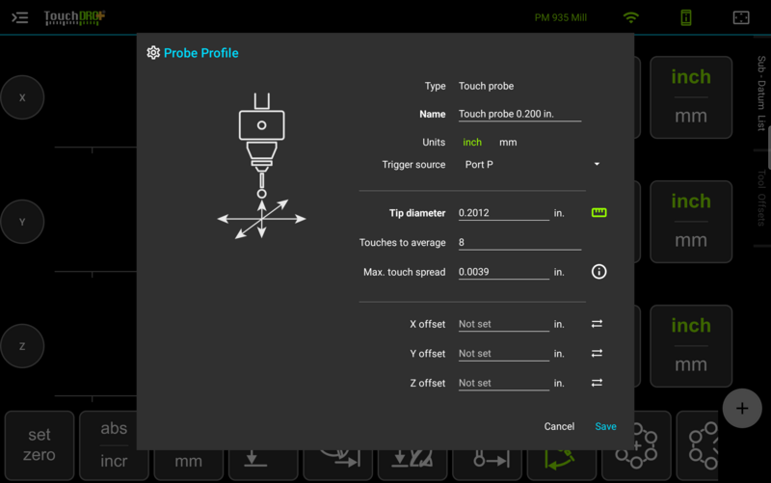The image size is (771, 483).
Task: Open Tool Offsets side tab
Action: point(761,198)
